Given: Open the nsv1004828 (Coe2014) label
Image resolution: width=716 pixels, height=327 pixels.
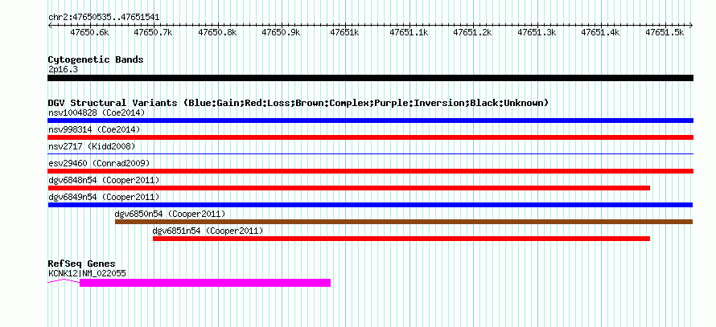Looking at the screenshot, I should pyautogui.click(x=97, y=112).
